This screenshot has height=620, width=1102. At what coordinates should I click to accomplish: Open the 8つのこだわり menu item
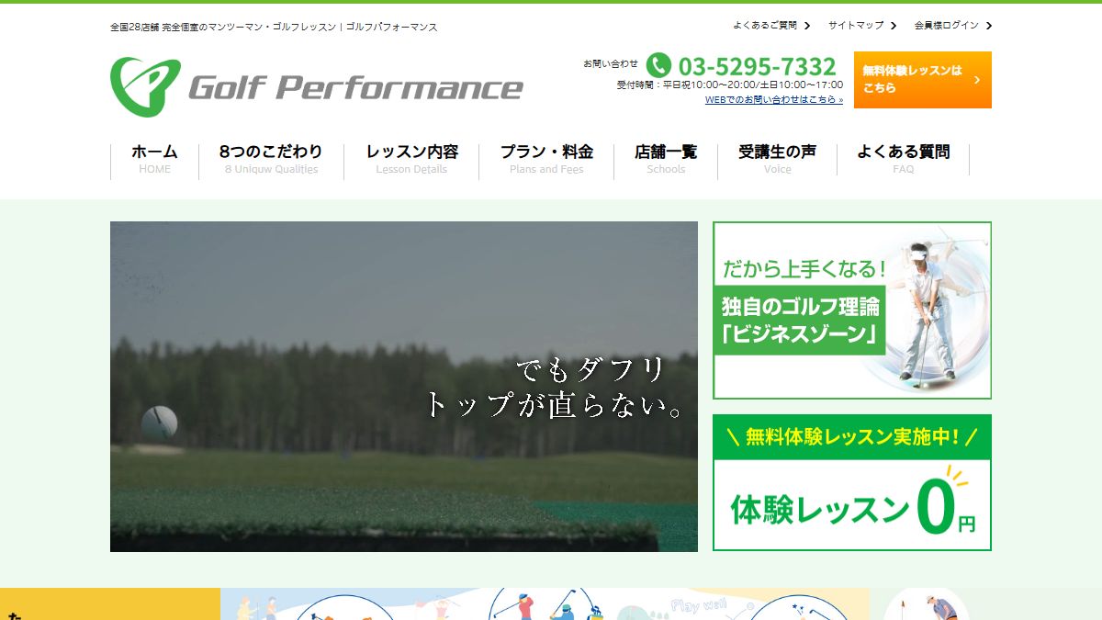[271, 159]
